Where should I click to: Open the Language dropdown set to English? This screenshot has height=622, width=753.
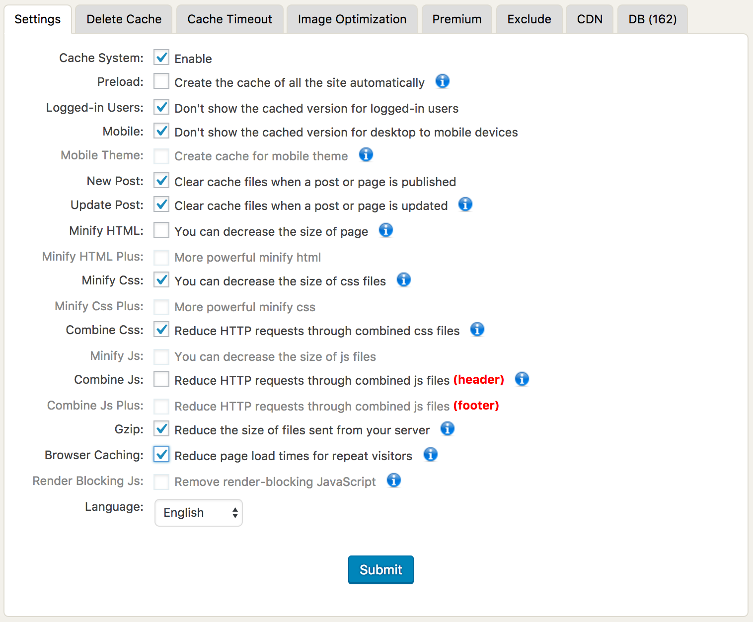[199, 513]
